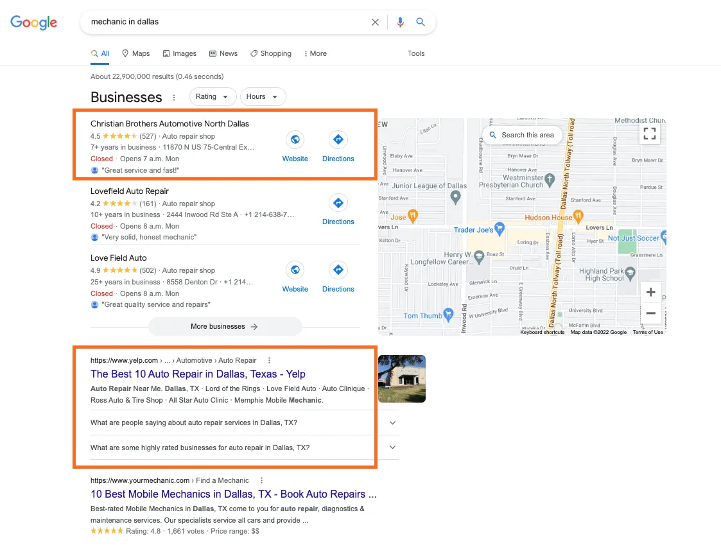
Task: Click Henry W. Longfellow Career map pin
Action: coord(479,257)
